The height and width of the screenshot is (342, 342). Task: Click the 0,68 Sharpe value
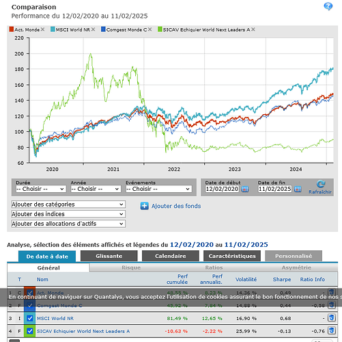pos(285,318)
